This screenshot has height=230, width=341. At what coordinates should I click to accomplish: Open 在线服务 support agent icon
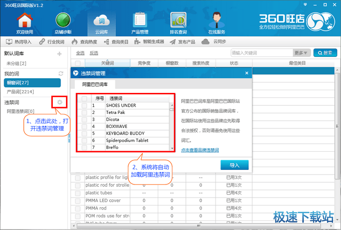tap(216, 23)
